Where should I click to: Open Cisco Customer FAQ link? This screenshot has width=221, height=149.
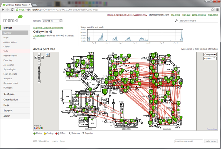coord(127,15)
